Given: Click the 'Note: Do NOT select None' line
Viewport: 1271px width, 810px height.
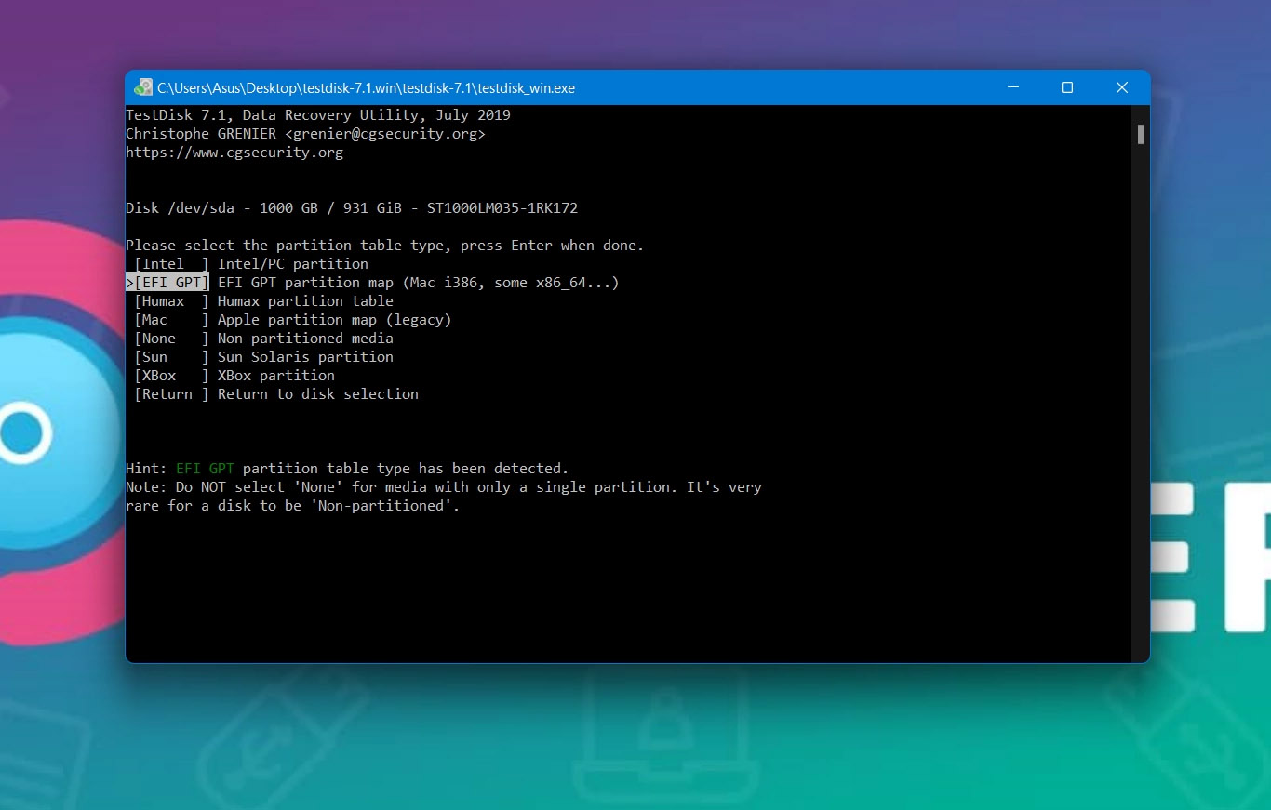Looking at the screenshot, I should (444, 487).
